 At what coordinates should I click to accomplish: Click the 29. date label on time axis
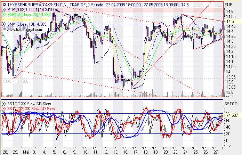click(x=15, y=152)
